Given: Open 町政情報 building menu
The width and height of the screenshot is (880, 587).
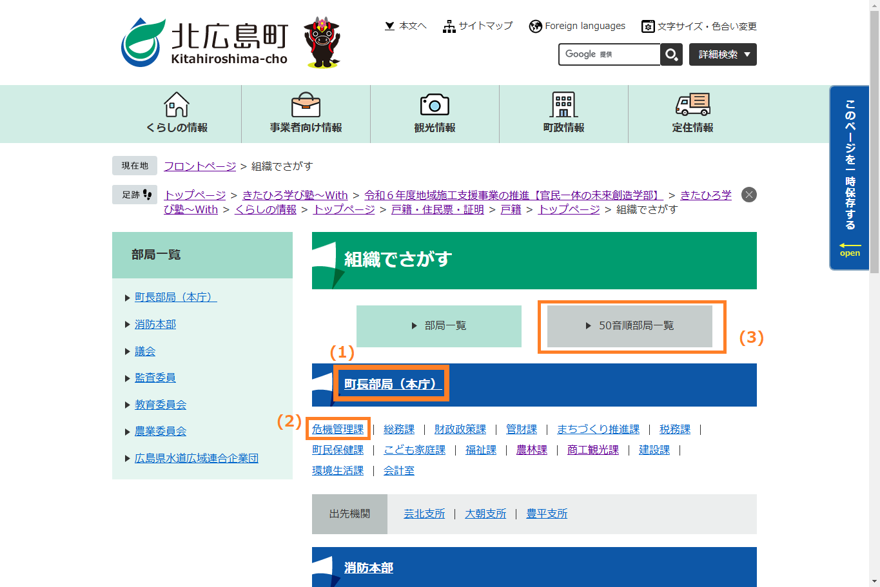Looking at the screenshot, I should click(x=564, y=113).
